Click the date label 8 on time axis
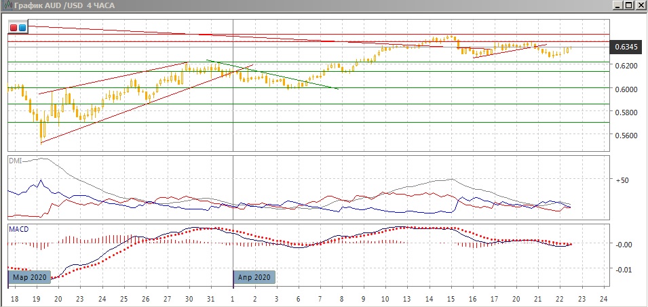Screen dimensions: 648x307 [x=342, y=299]
